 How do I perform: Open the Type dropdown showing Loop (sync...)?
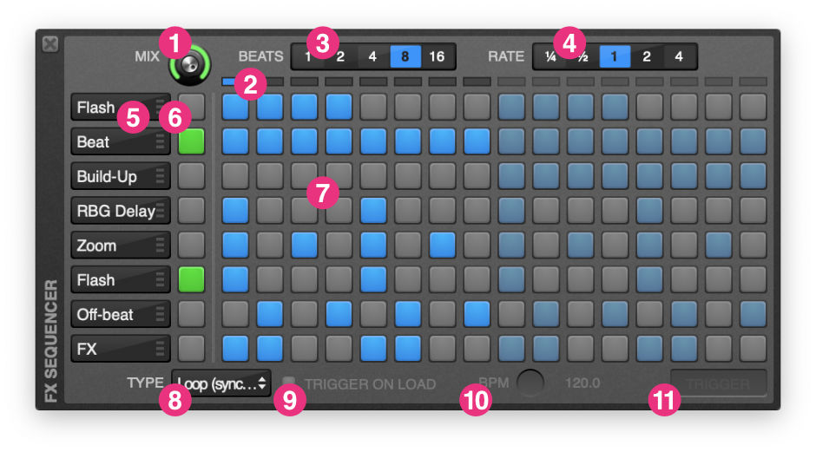pos(221,383)
